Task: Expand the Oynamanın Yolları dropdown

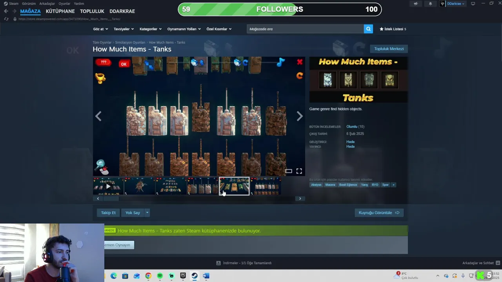Action: [x=184, y=29]
